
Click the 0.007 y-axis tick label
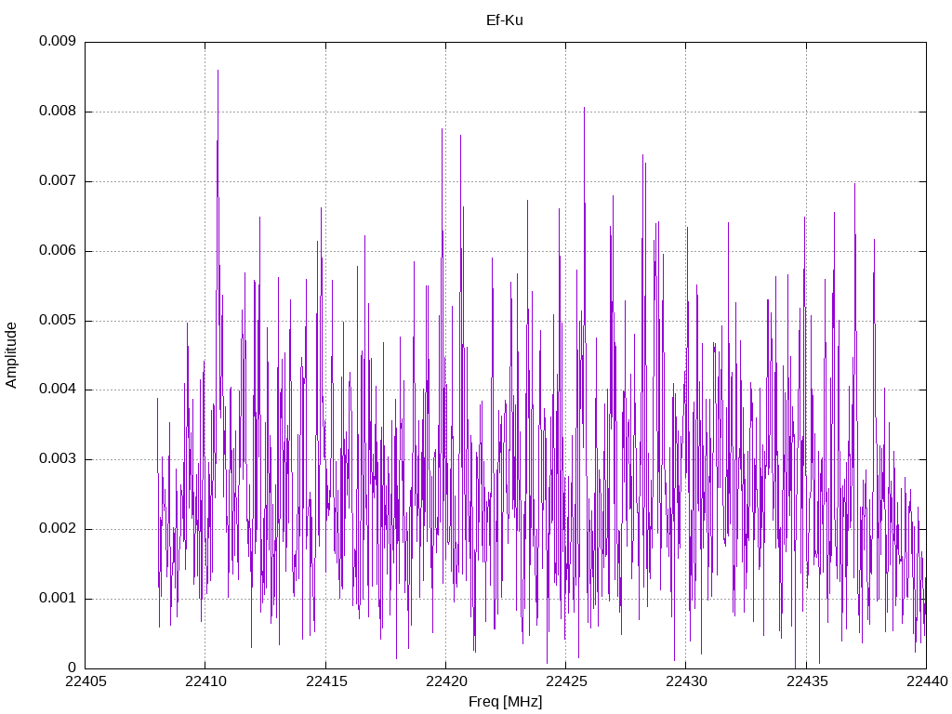(58, 181)
